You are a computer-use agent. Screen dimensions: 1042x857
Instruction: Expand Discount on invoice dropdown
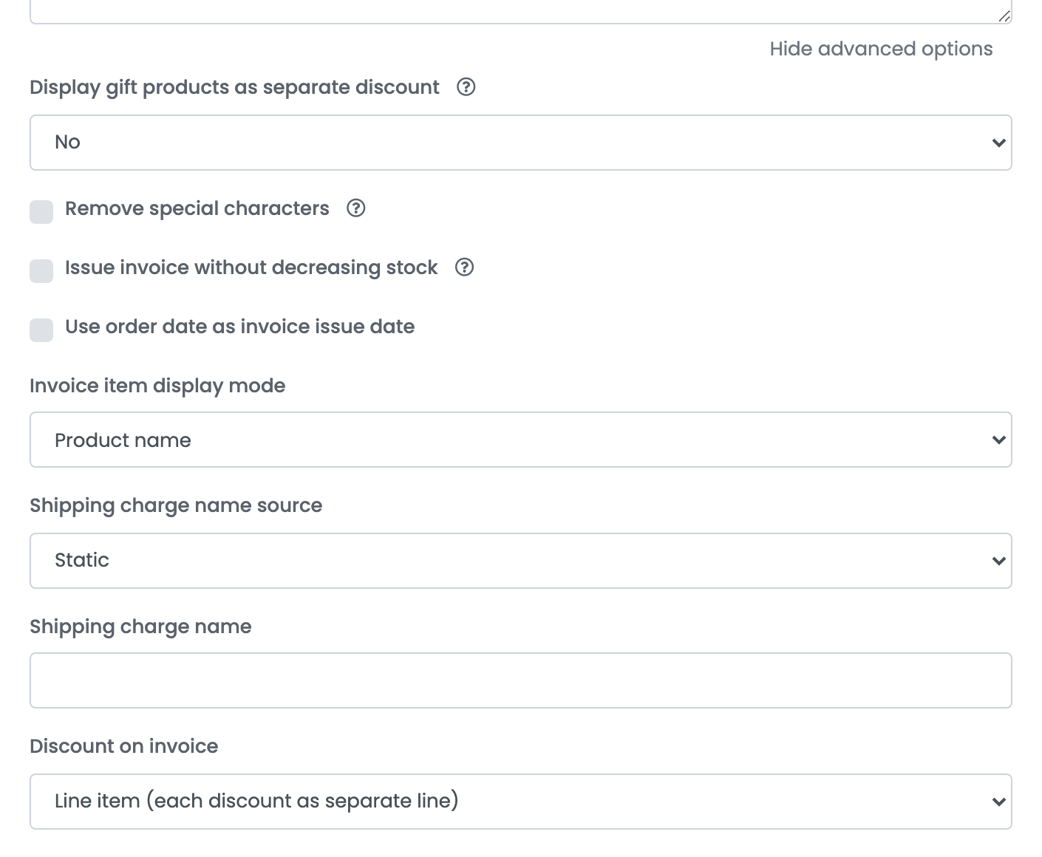[521, 802]
